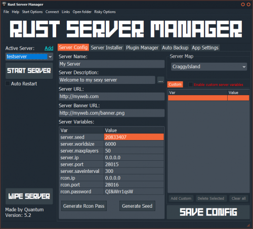Image resolution: width=253 pixels, height=229 pixels.
Task: Click the Server Description input field
Action: [x=107, y=80]
